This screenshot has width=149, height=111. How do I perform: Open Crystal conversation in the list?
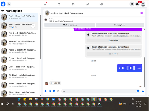click(19, 60)
